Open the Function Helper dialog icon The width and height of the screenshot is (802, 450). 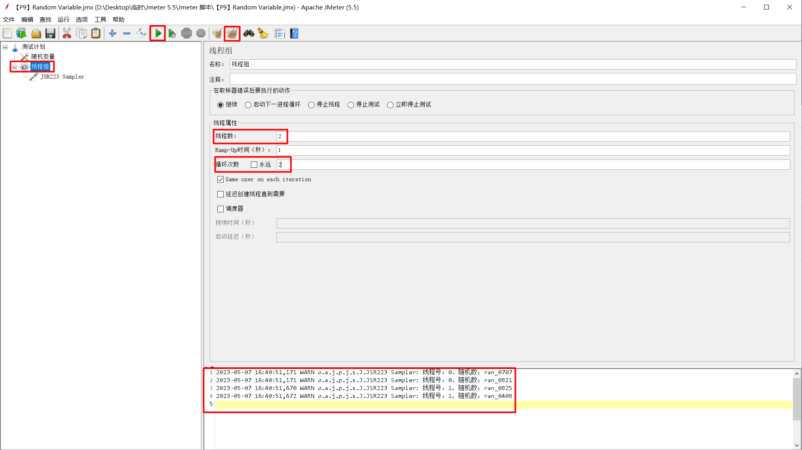(280, 33)
